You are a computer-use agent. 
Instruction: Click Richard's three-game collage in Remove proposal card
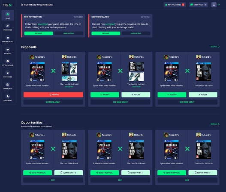pos(69,71)
